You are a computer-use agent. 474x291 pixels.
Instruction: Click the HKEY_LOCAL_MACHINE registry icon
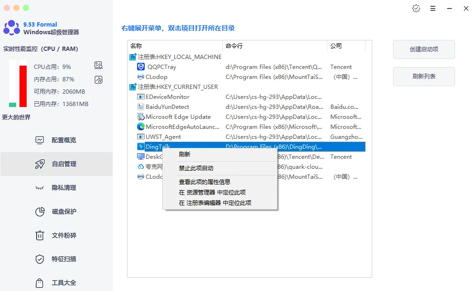(x=133, y=57)
